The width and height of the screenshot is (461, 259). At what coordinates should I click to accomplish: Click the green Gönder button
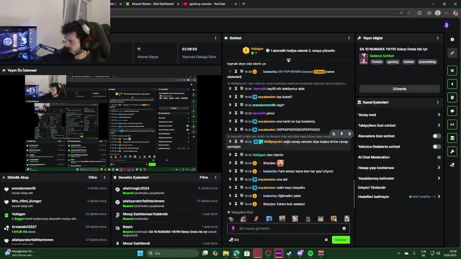[x=341, y=240]
